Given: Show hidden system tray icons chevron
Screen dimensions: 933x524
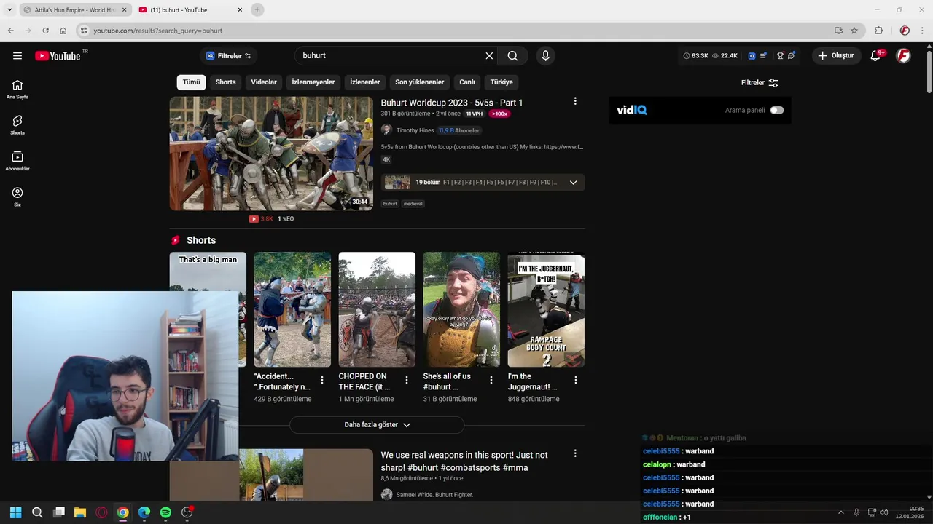Looking at the screenshot, I should 840,512.
